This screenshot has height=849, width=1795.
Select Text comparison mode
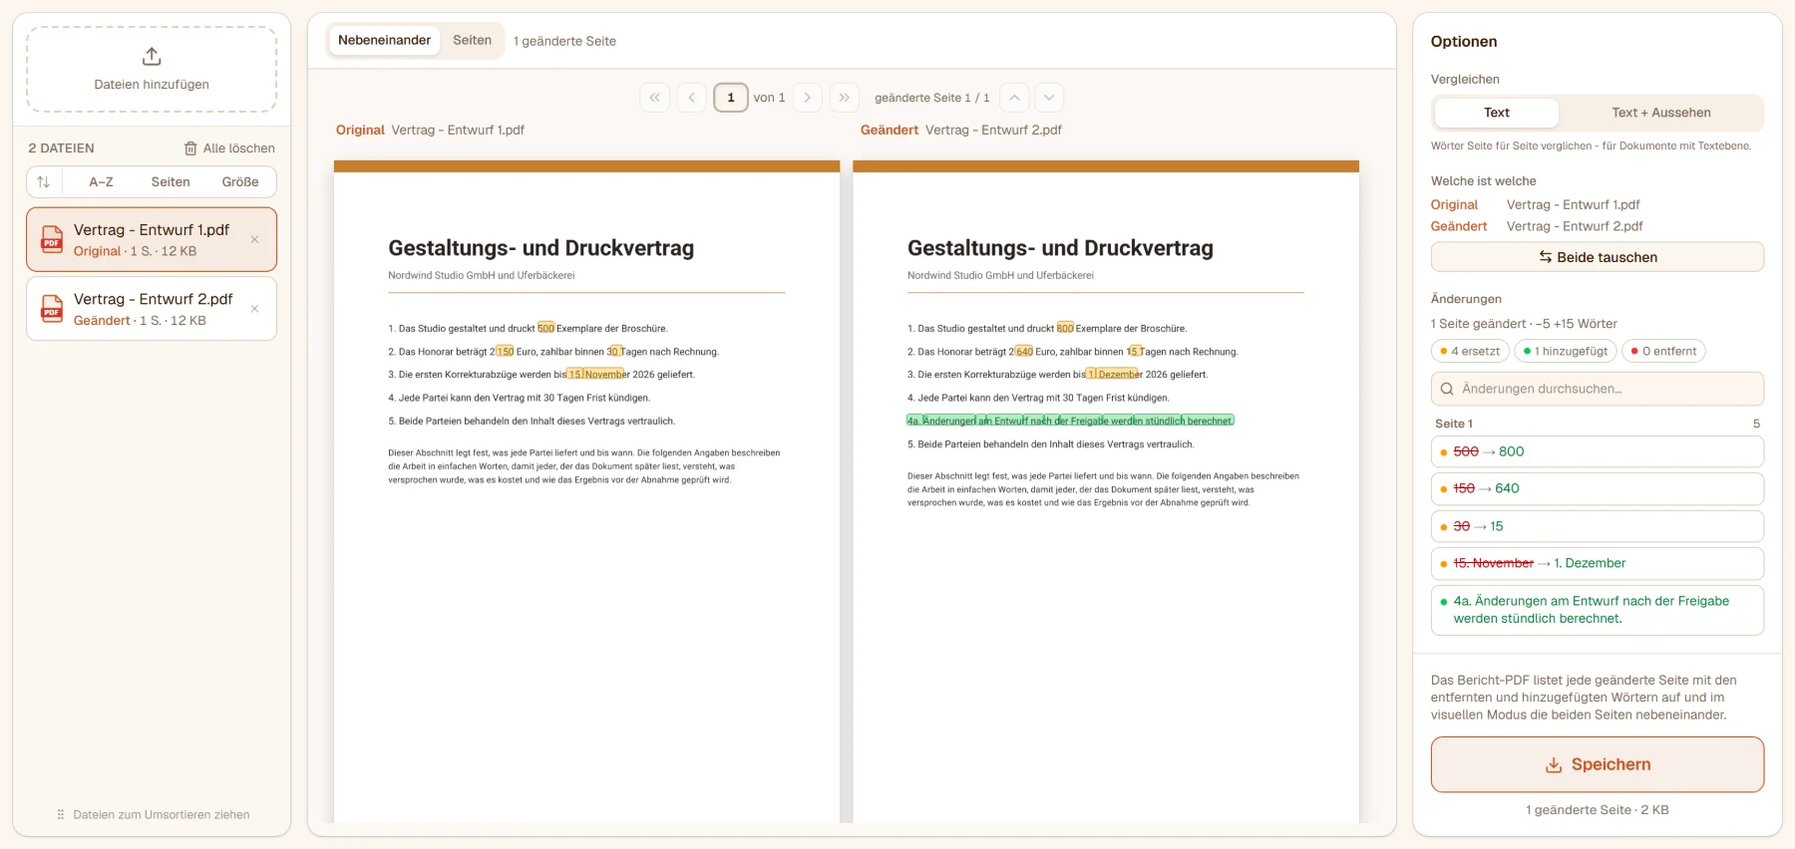pyautogui.click(x=1496, y=113)
